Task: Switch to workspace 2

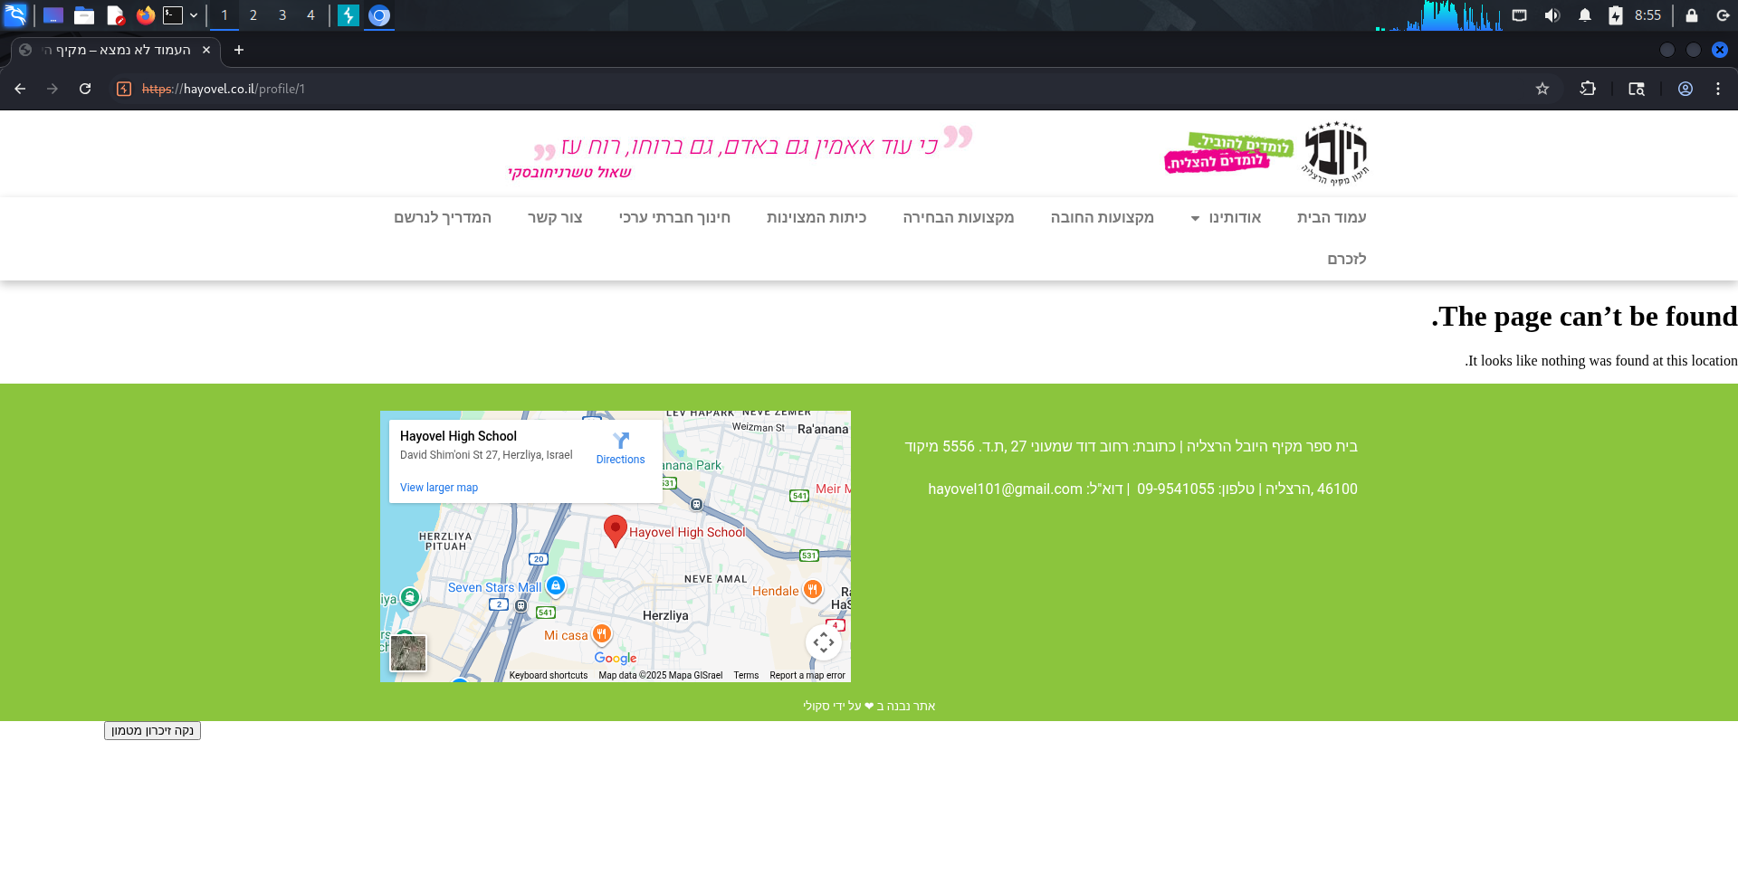Action: pyautogui.click(x=253, y=15)
